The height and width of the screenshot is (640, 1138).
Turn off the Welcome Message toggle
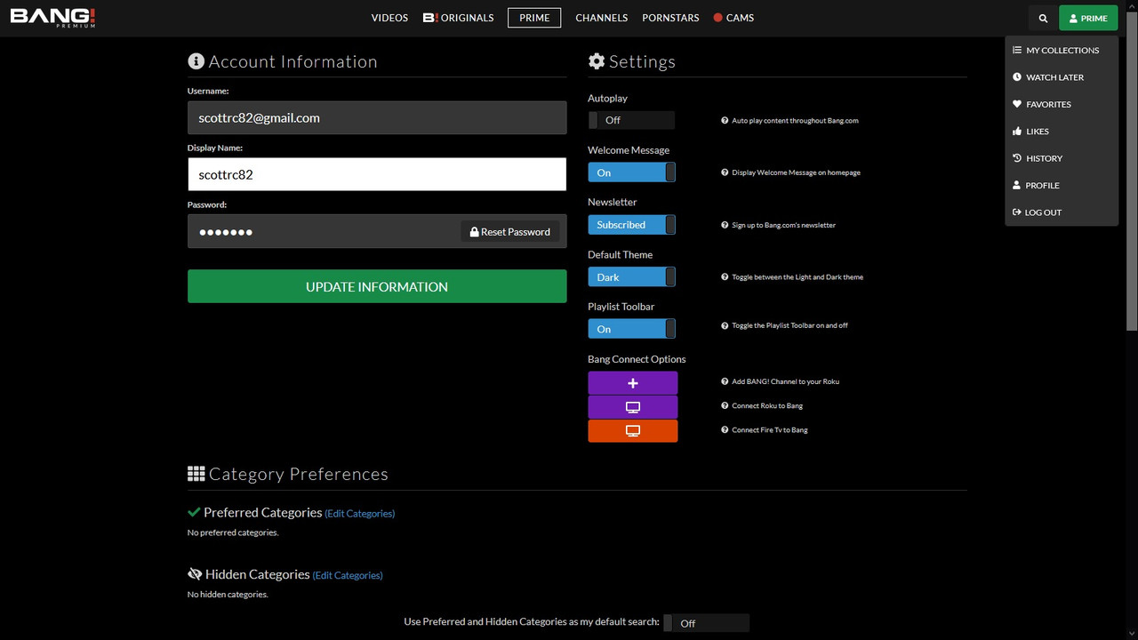[x=631, y=172]
